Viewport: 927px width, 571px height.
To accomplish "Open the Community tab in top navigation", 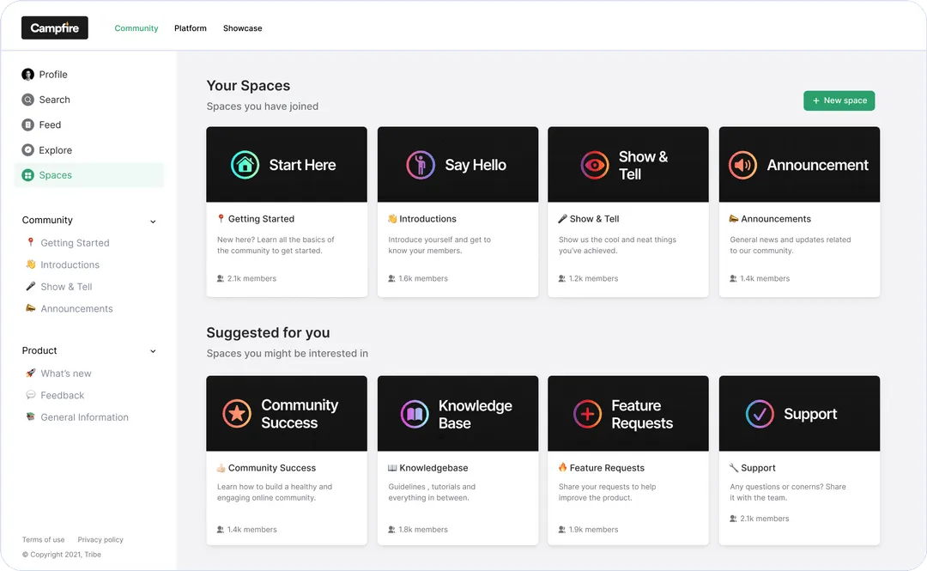I will (136, 27).
